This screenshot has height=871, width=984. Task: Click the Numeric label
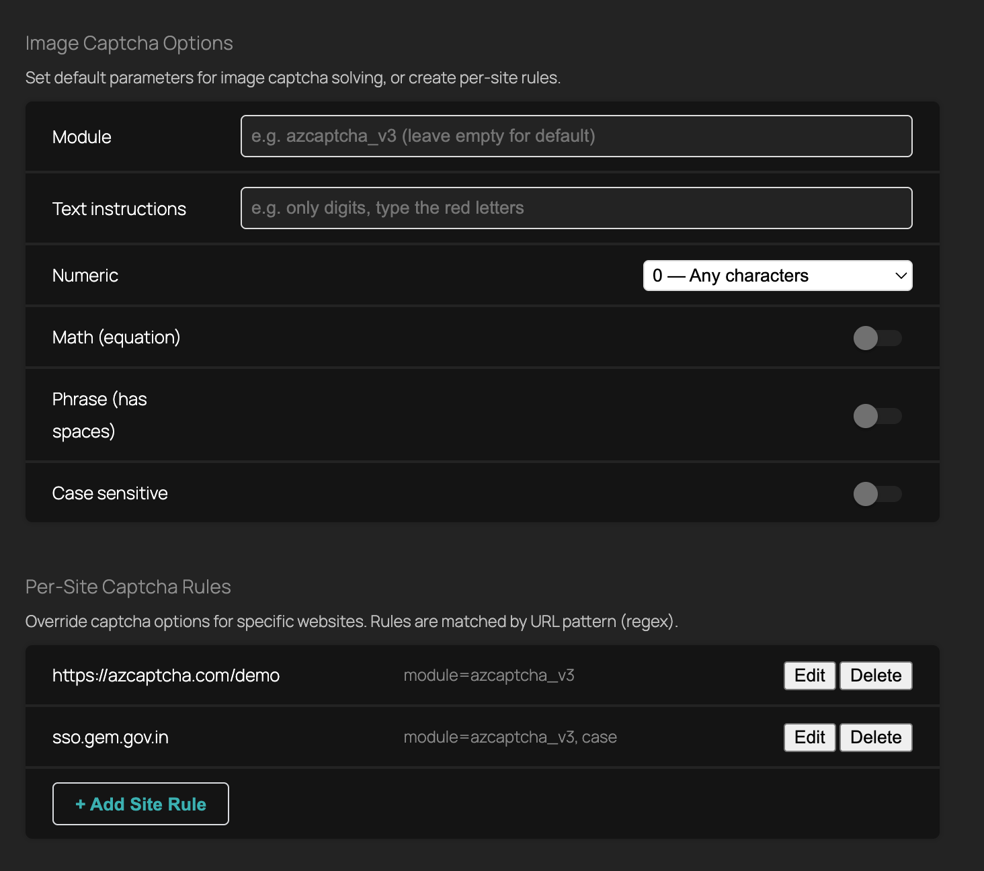[85, 276]
